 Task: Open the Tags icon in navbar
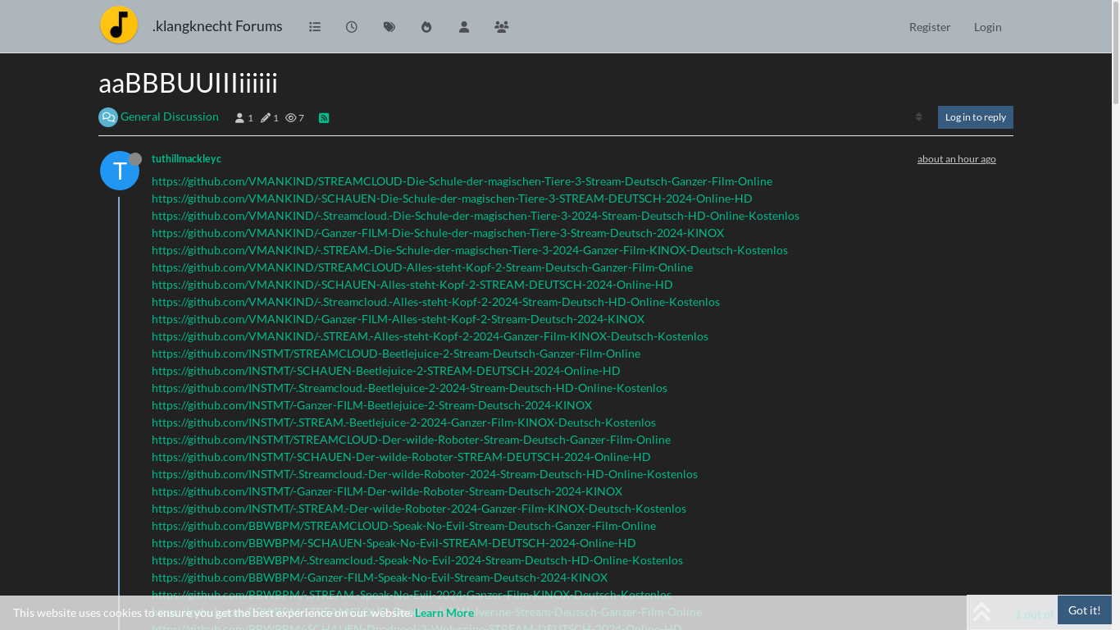point(389,27)
